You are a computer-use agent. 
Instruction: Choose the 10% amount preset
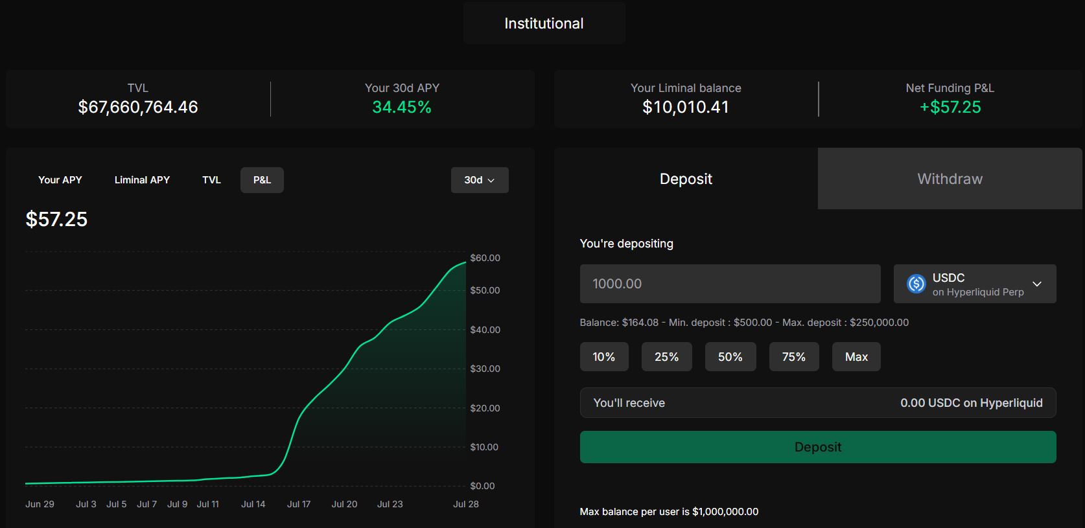tap(603, 357)
